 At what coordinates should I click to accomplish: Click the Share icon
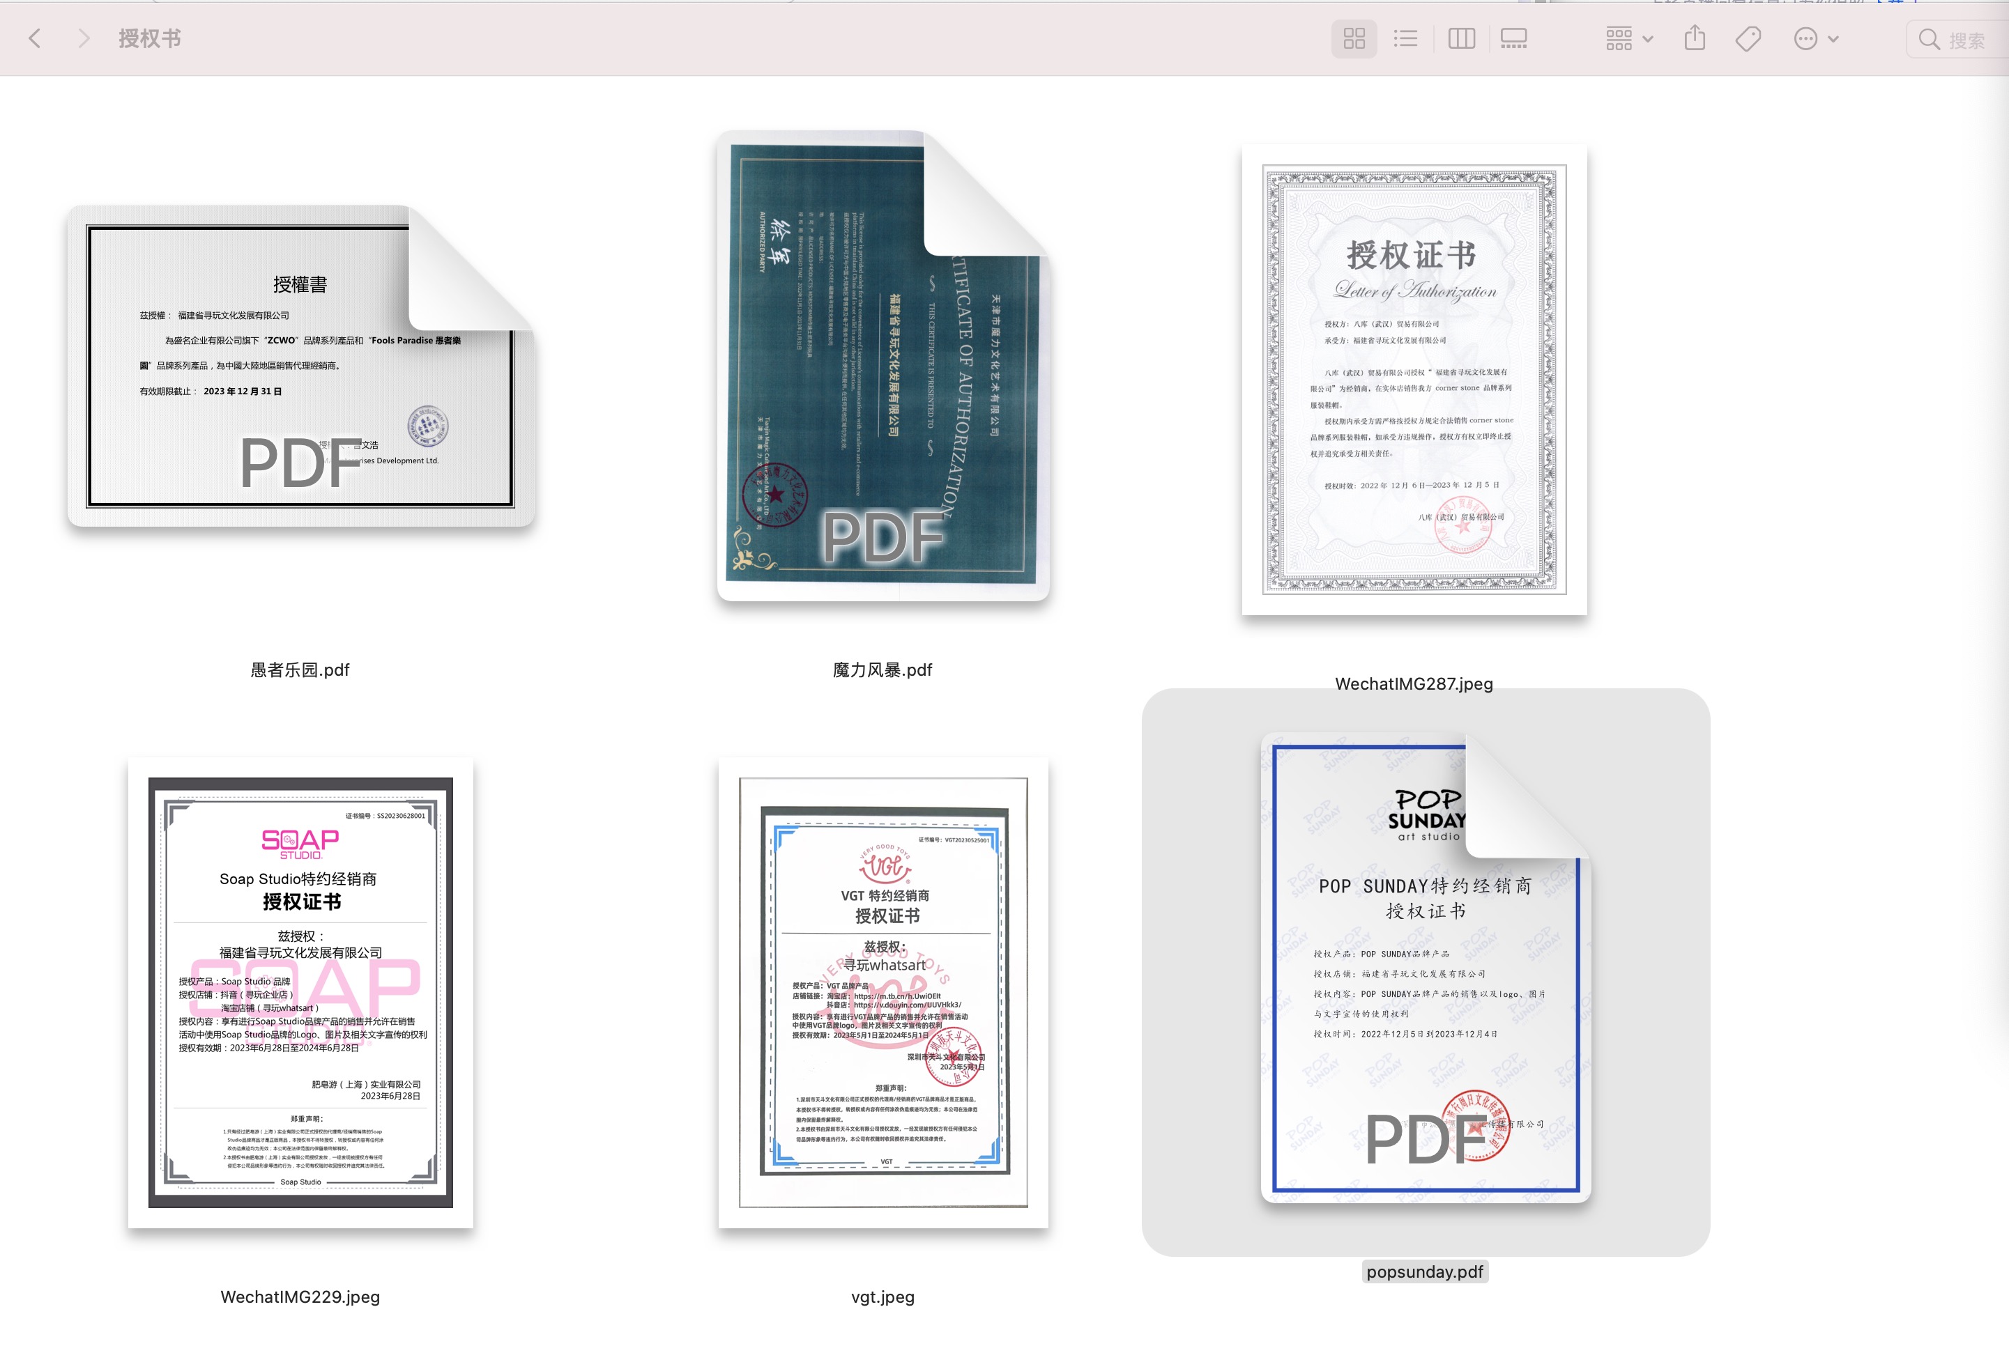[x=1694, y=38]
